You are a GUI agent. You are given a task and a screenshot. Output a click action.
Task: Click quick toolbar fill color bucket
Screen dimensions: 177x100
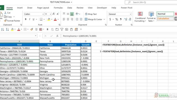click(x=12, y=29)
